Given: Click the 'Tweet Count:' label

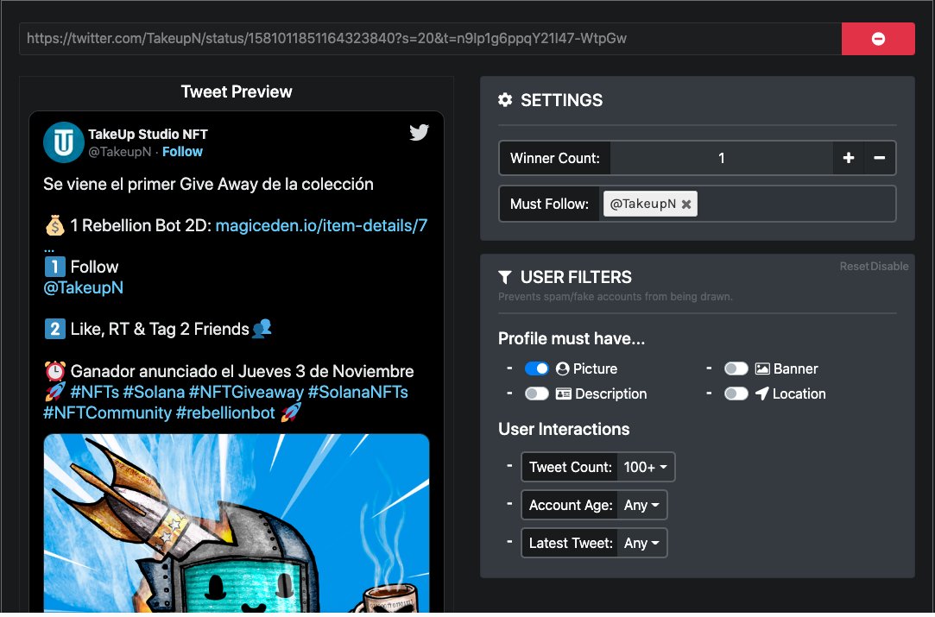Looking at the screenshot, I should 570,468.
